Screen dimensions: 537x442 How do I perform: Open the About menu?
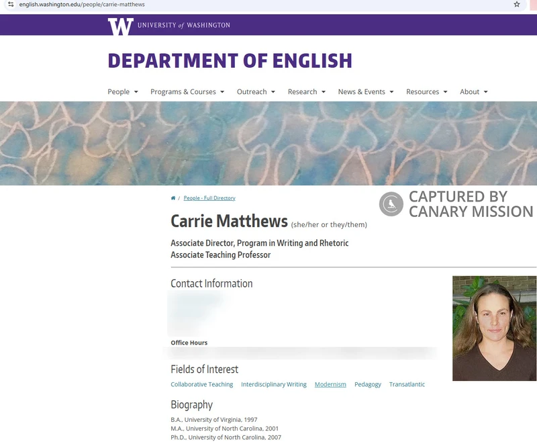(x=469, y=92)
